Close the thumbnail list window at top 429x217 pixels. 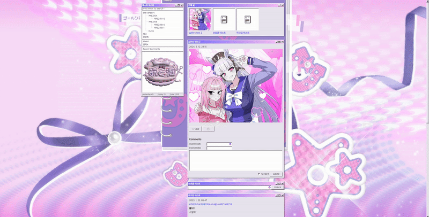(283, 5)
